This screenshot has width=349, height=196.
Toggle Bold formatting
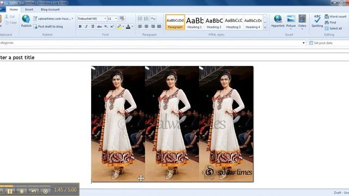80,27
